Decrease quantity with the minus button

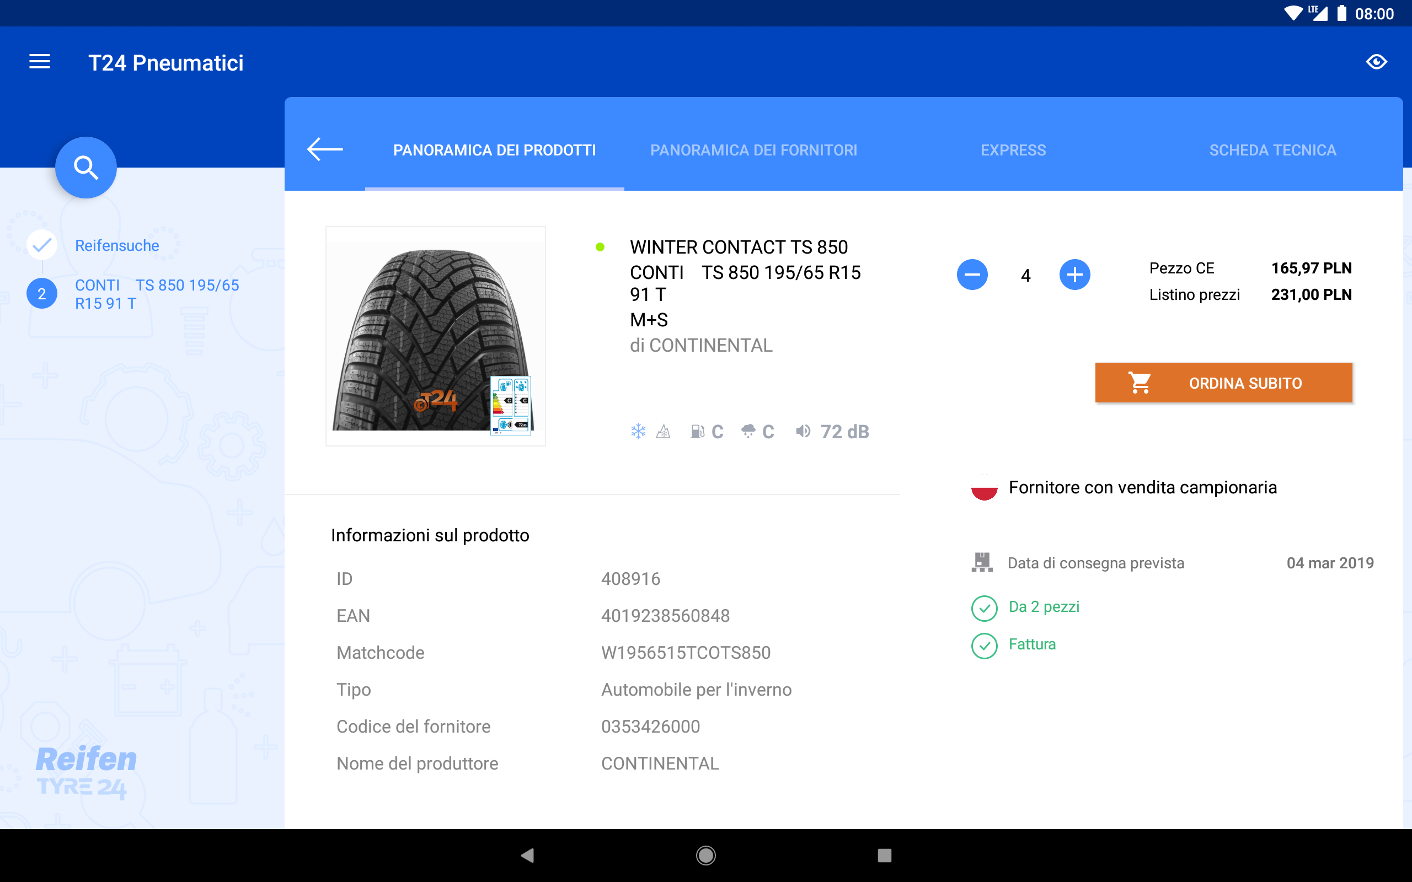[x=972, y=275]
